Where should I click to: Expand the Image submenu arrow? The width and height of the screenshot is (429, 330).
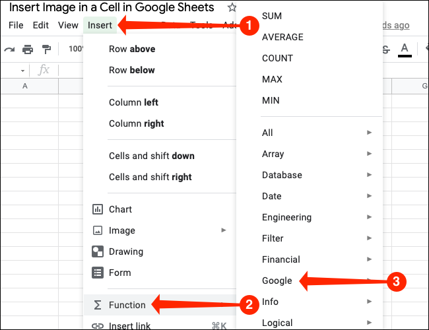[224, 230]
